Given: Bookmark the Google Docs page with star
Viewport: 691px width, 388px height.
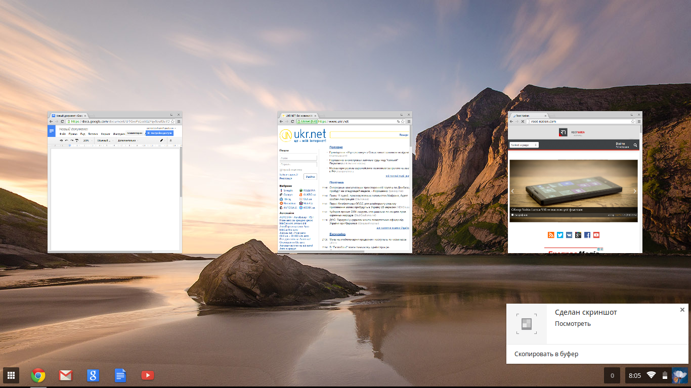Looking at the screenshot, I should coord(172,121).
